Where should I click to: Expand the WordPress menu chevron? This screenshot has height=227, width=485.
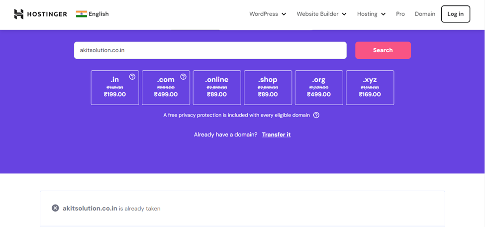[x=284, y=14]
